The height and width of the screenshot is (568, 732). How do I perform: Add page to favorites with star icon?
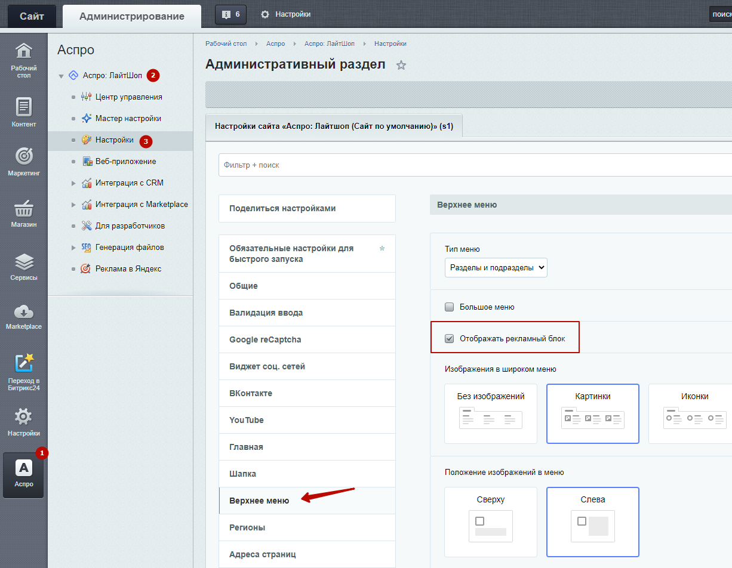(401, 65)
